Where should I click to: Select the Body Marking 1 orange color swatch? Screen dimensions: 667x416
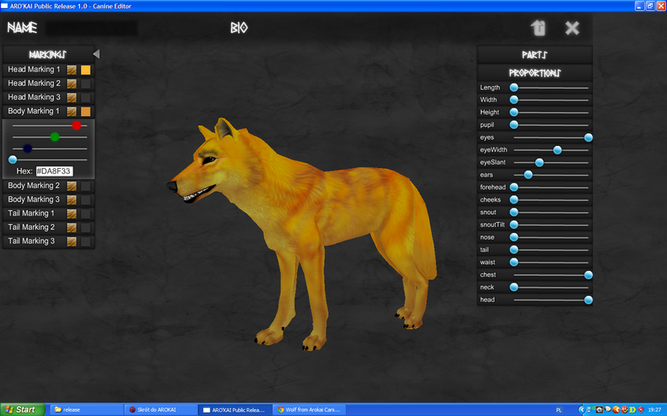pos(85,111)
